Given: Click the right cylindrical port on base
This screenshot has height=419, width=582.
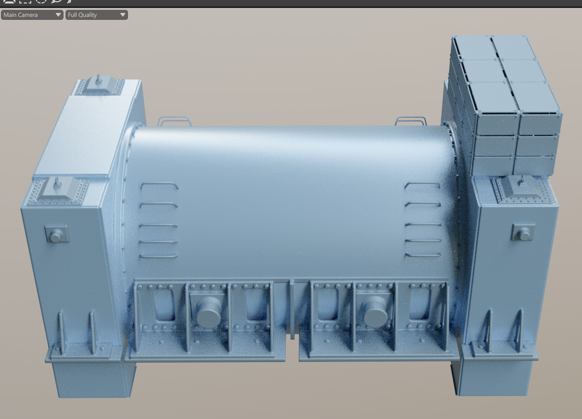Looking at the screenshot, I should pos(375,311).
